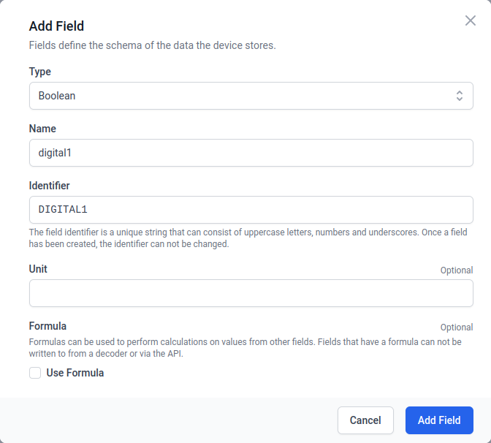Click the Type field label
This screenshot has height=443, width=491.
(40, 72)
